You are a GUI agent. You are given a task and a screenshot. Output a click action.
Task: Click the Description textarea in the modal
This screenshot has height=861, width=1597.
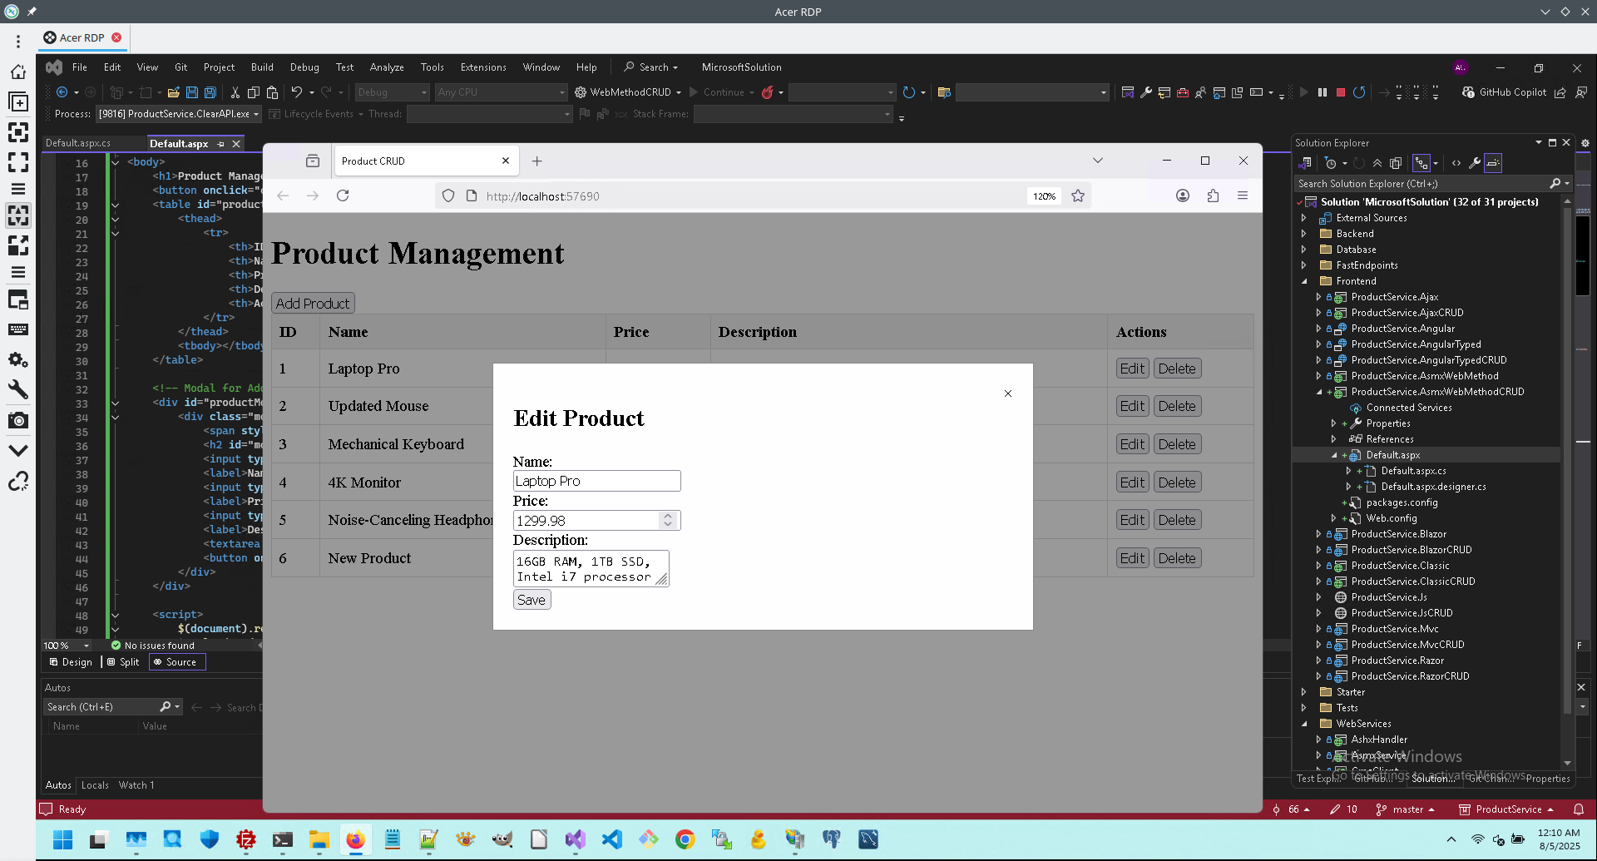[591, 568]
